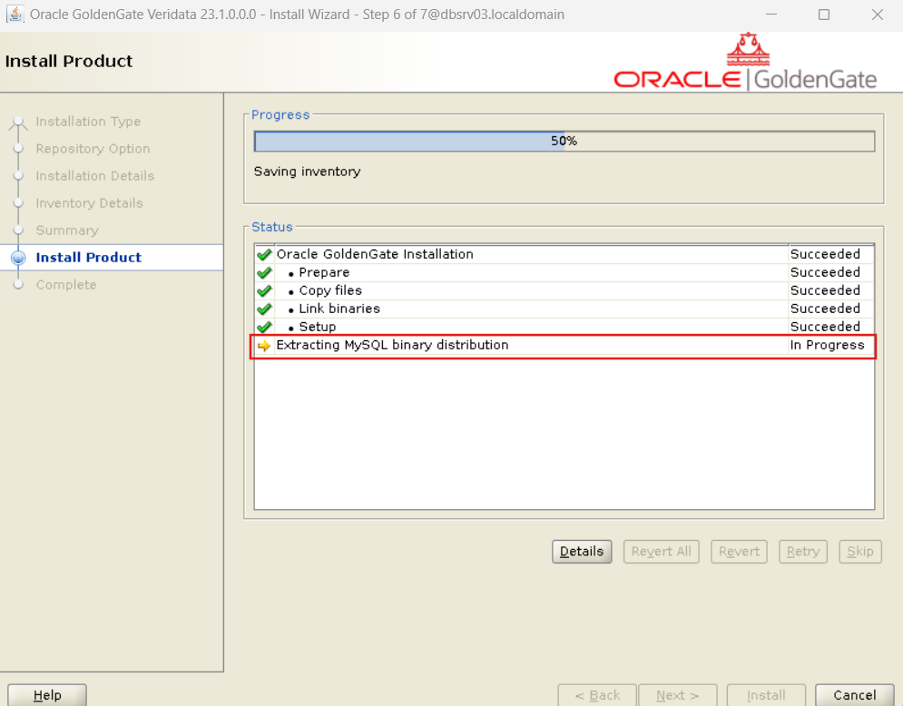Viewport: 903px width, 706px height.
Task: Click the Complete step bullet
Action: [x=18, y=284]
